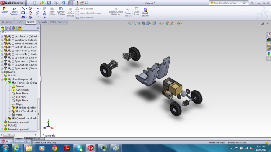Open the DisplayManager tab
271x152 pixels.
(x=19, y=28)
